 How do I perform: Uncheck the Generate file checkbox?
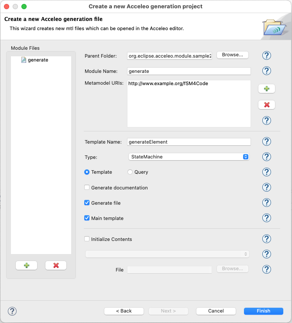[87, 203]
